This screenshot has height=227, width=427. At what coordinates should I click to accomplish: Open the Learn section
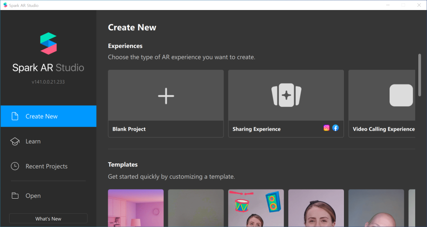[33, 141]
